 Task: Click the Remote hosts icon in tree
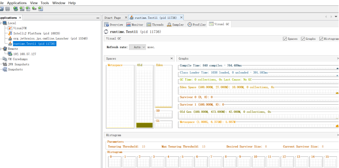coord(5,49)
